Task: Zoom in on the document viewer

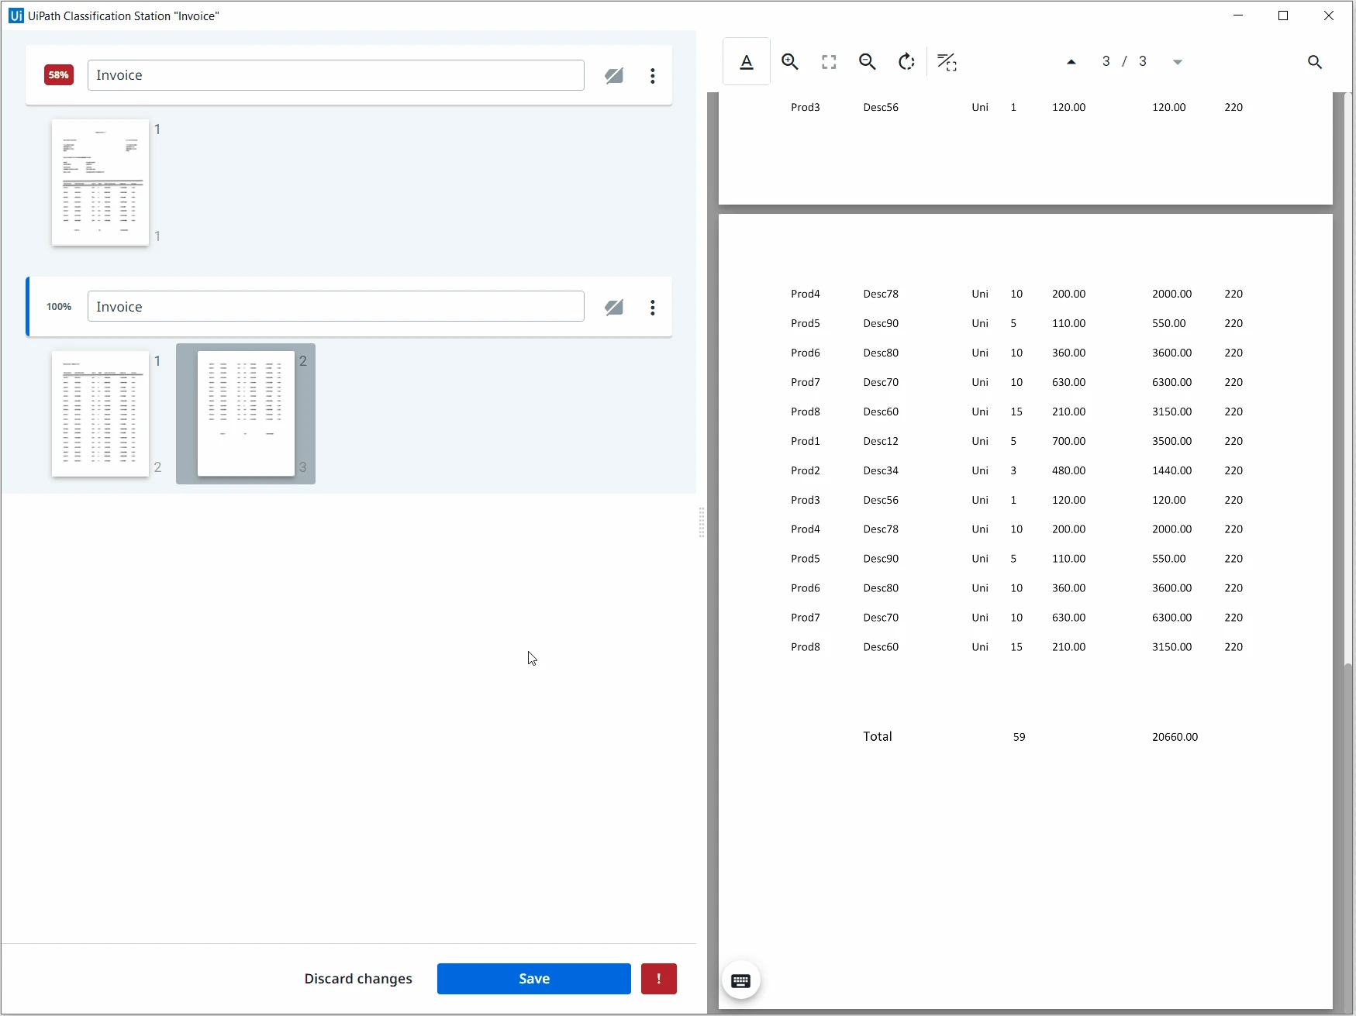Action: [x=790, y=62]
